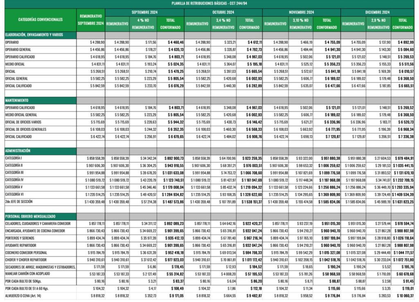Click the 2do Jefe December total '$ 1 631 823,25'
Viewport: 419px width, 302px height.
tap(403, 202)
